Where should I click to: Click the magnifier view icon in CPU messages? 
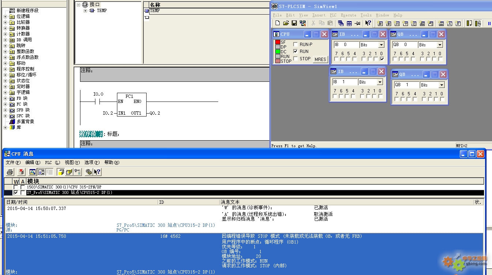click(33, 172)
